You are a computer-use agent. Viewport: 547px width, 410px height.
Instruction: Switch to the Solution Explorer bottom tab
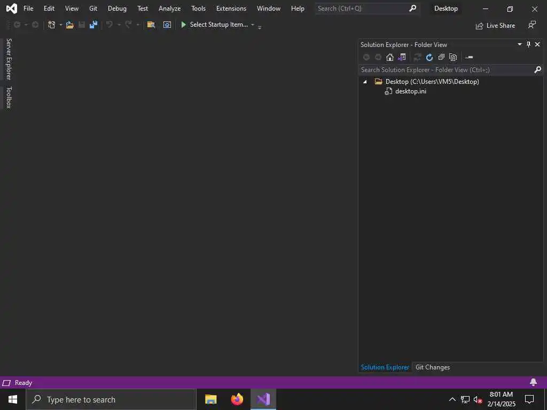[x=385, y=367]
